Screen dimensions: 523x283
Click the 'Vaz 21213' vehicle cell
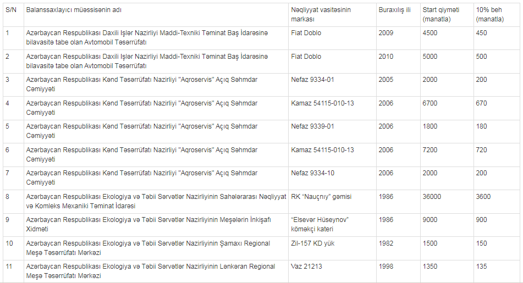coord(332,271)
